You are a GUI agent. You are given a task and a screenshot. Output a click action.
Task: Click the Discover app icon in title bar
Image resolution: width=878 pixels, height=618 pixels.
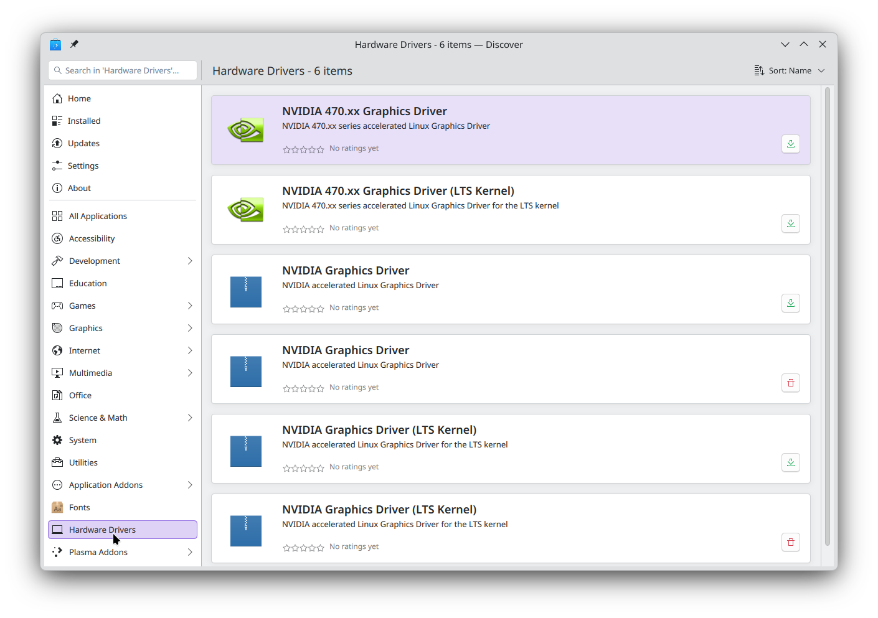(55, 44)
